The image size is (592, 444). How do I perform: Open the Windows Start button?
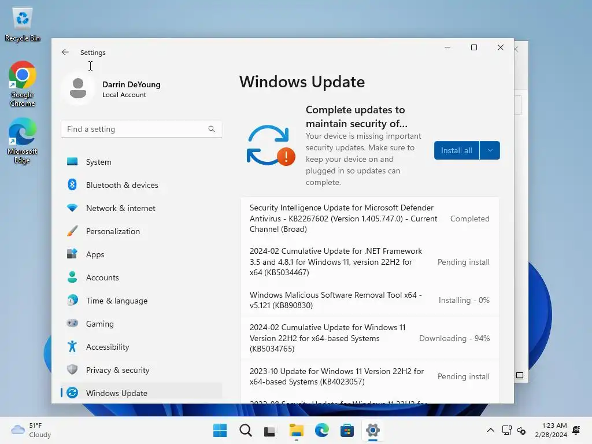(x=220, y=430)
